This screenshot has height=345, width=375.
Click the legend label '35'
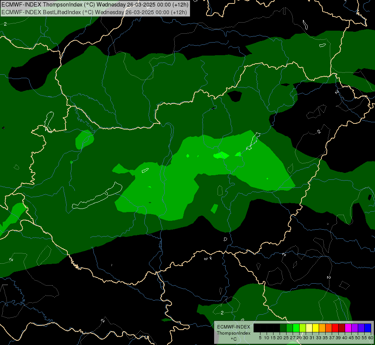point(325,338)
